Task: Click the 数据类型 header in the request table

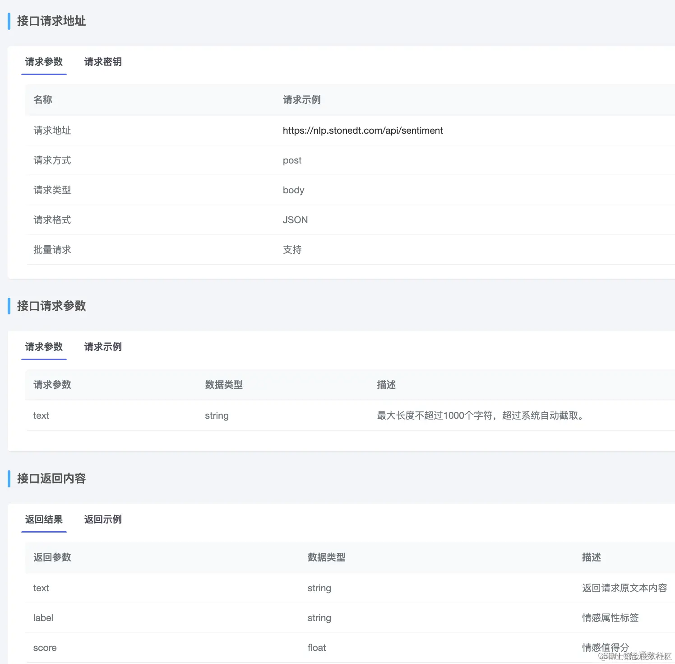Action: pyautogui.click(x=224, y=385)
